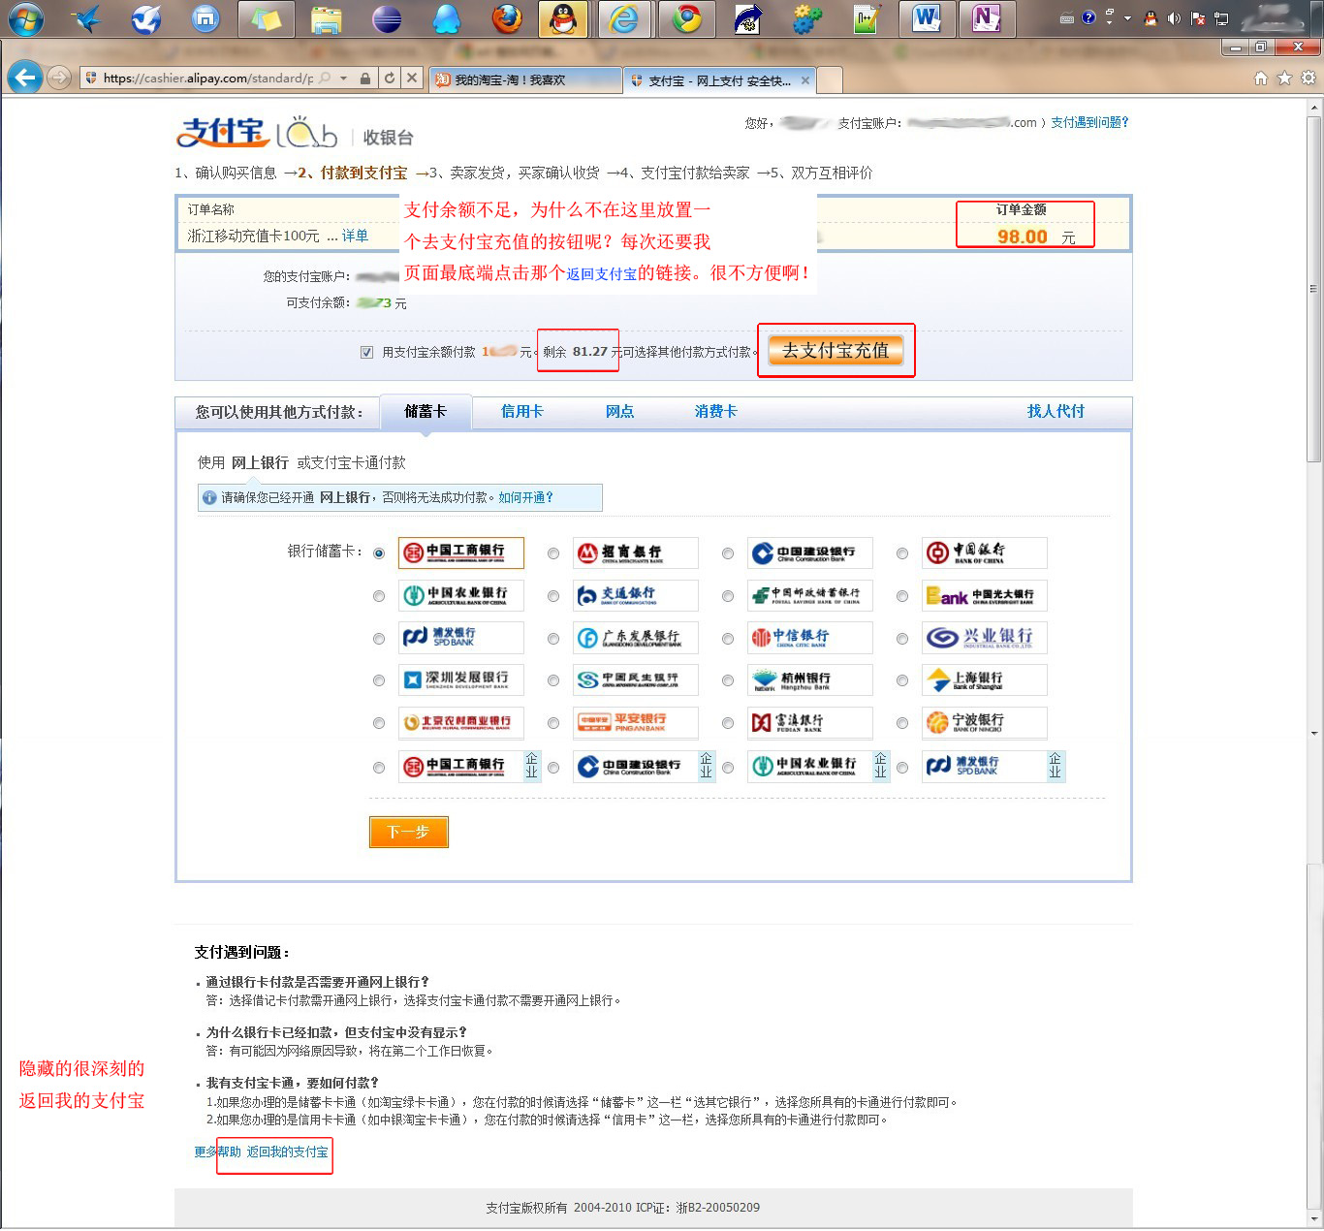Click the Alipay logo

(x=222, y=132)
